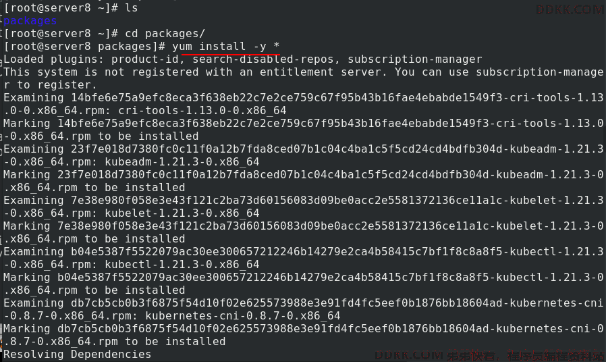Screen dimensions: 606x362
Task: Click the 'yum install -y *' command text
Action: coord(225,47)
